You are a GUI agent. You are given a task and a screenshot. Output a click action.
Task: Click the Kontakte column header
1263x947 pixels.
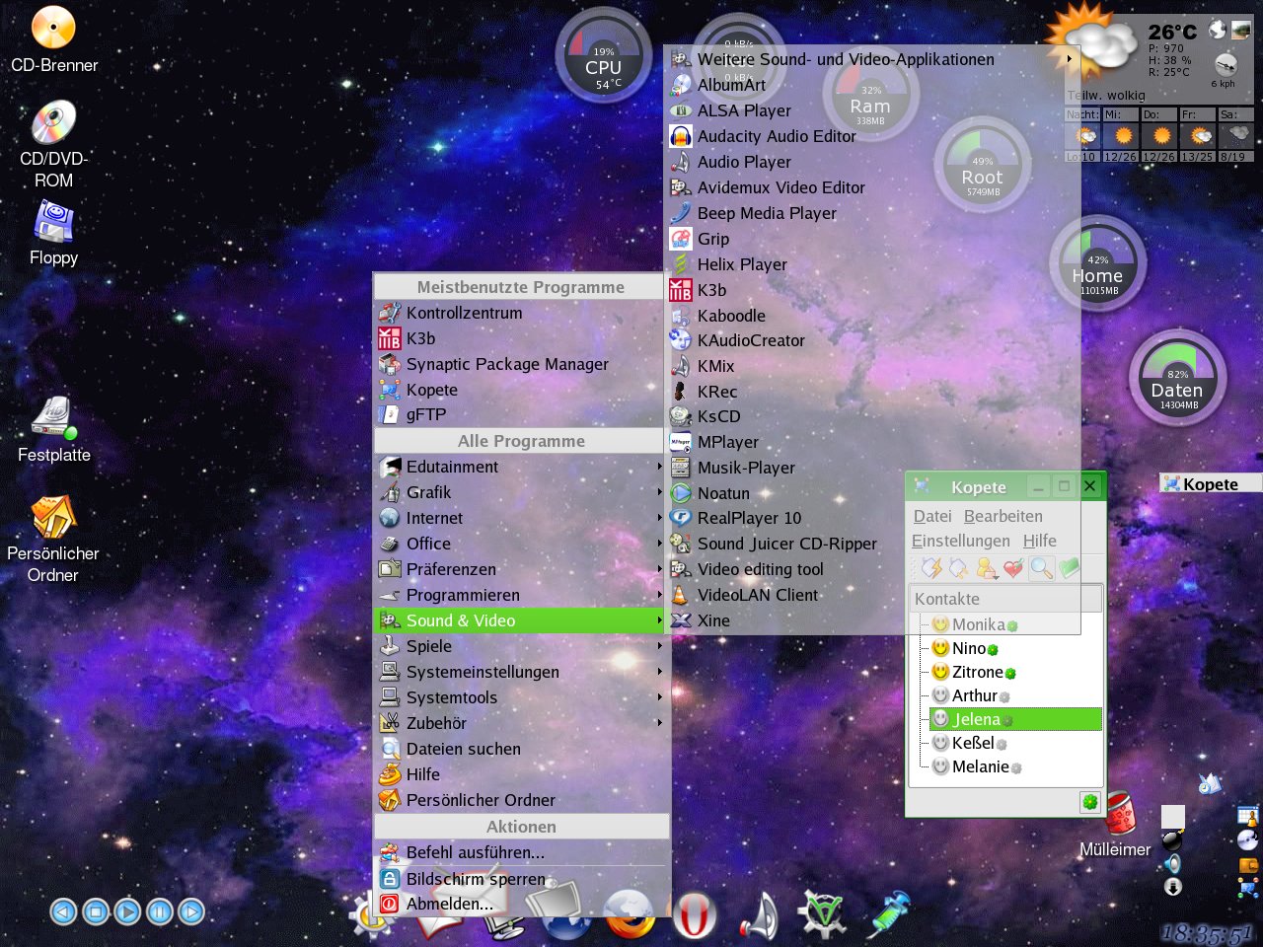point(1006,599)
